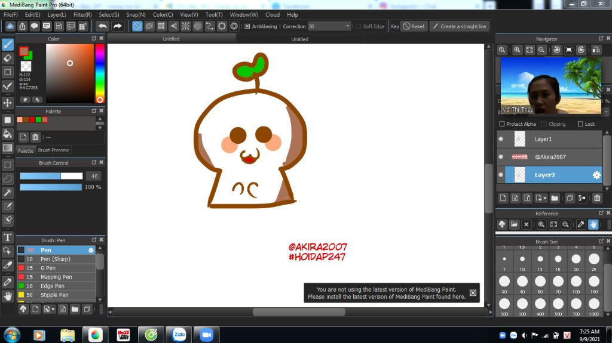Select the Gradient tool
The image size is (612, 343).
pos(7,148)
